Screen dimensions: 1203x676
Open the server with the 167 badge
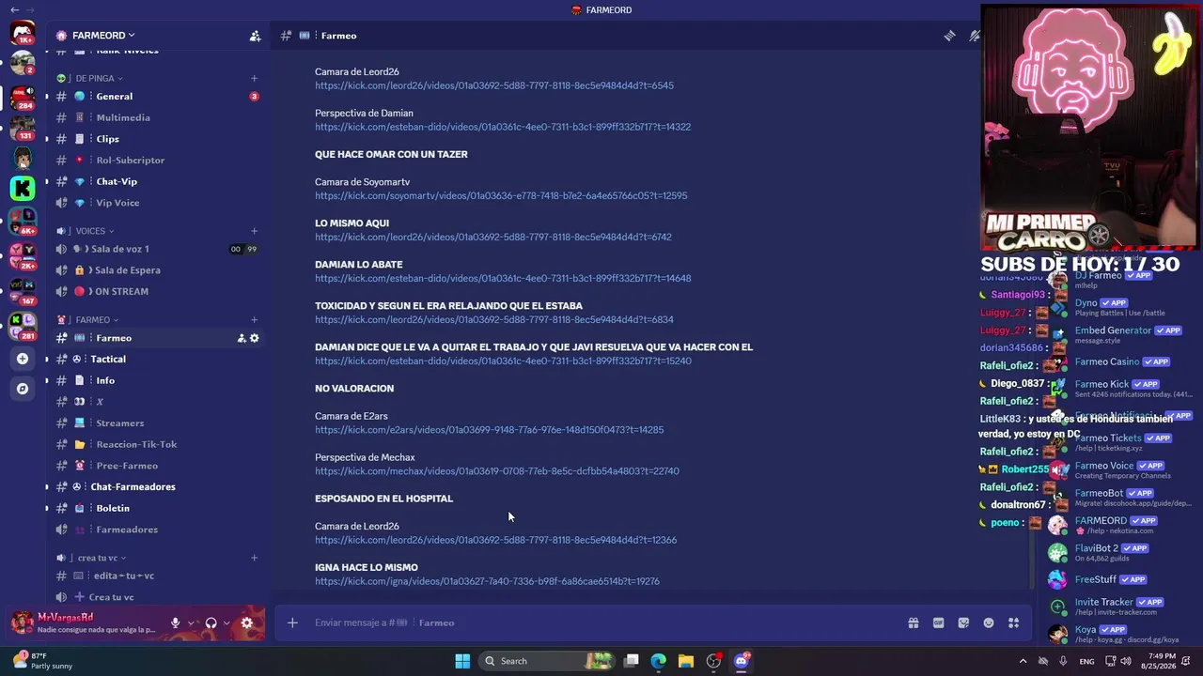(x=23, y=290)
